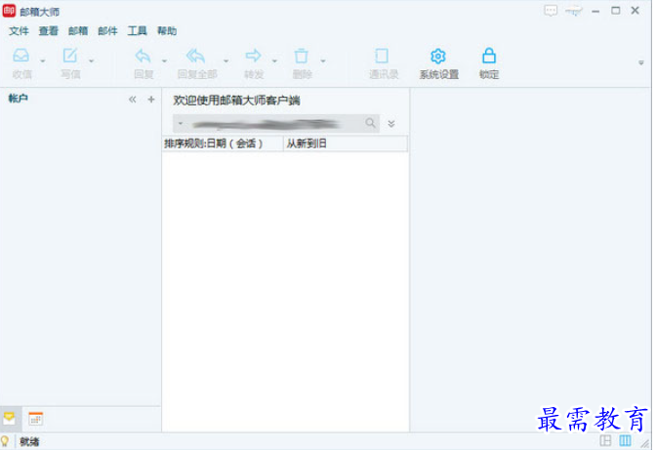Click the 收信 receive mail icon

tap(20, 56)
